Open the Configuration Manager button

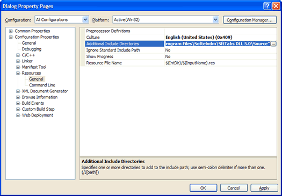[x=250, y=20]
